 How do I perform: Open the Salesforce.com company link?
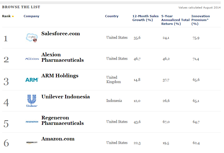tap(61, 34)
